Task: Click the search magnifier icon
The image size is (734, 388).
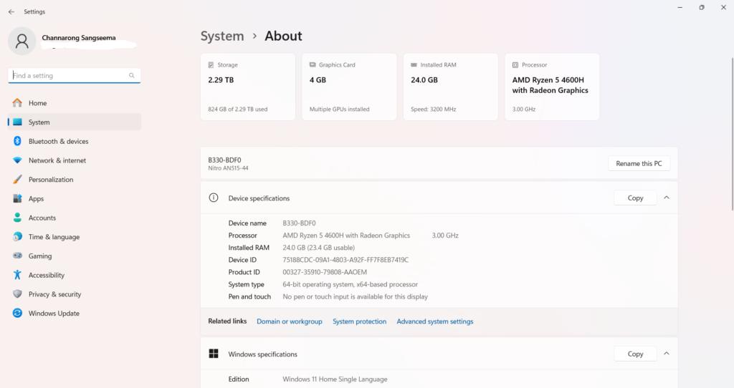Action: click(132, 75)
